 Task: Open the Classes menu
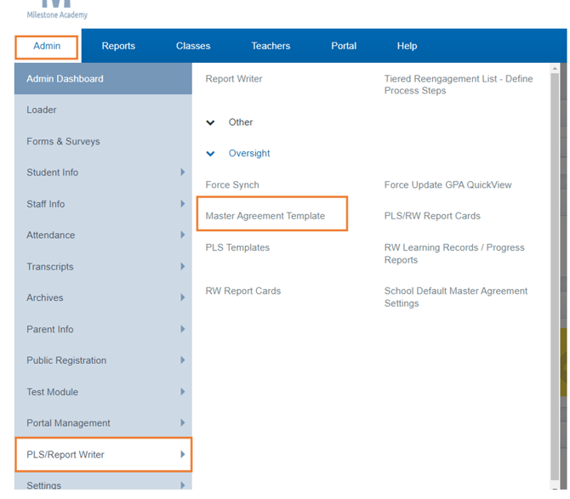tap(193, 46)
